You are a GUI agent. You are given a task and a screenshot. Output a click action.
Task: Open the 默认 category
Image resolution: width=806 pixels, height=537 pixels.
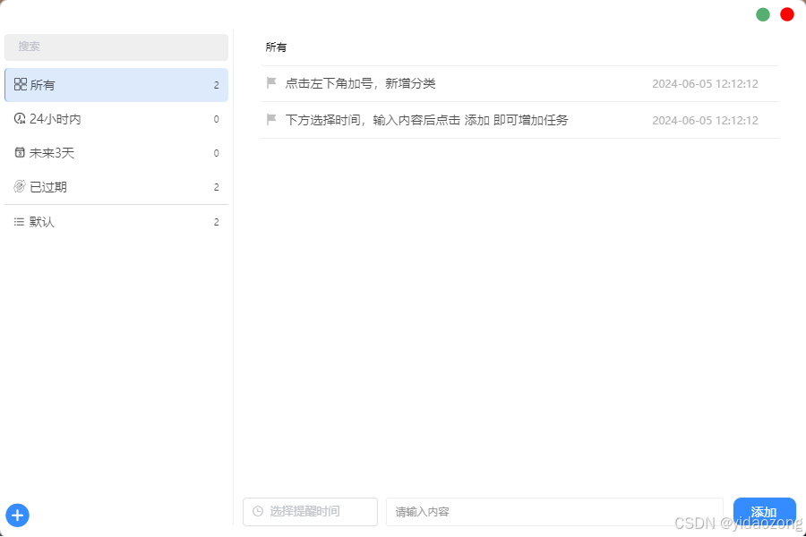point(116,221)
